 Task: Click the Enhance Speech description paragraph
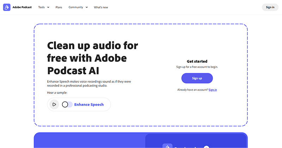(89, 84)
